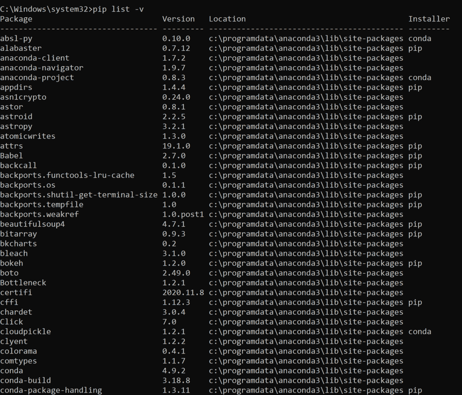Screen dimensions: 462x395
Task: Click the bkcharts package name
Action: [19, 244]
